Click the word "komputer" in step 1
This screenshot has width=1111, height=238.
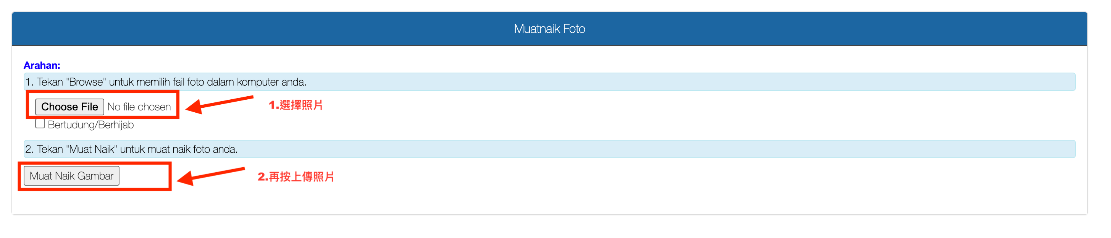coord(257,82)
